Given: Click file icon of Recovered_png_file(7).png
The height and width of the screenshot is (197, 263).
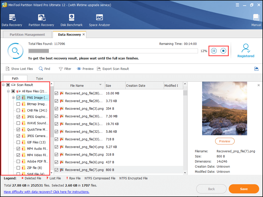Looking at the screenshot, I should click(62, 170).
